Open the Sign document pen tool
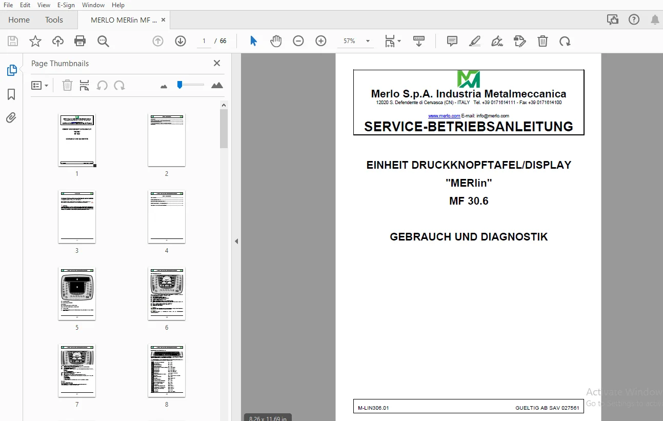663x421 pixels. click(x=497, y=41)
